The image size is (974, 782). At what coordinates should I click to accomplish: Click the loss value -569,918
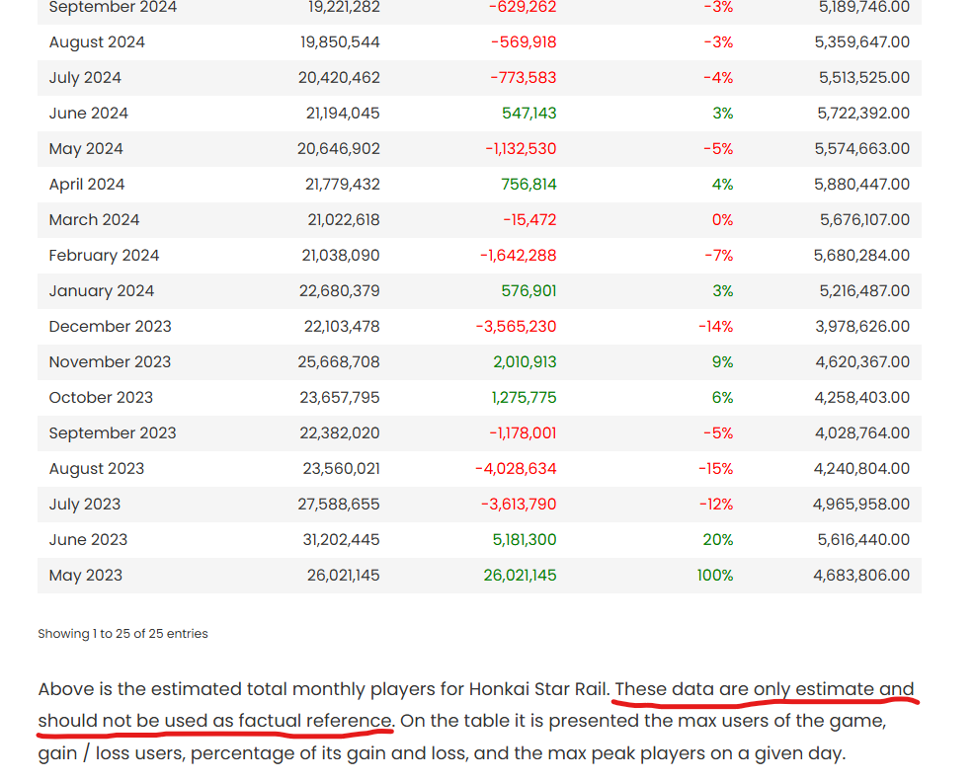(x=524, y=42)
